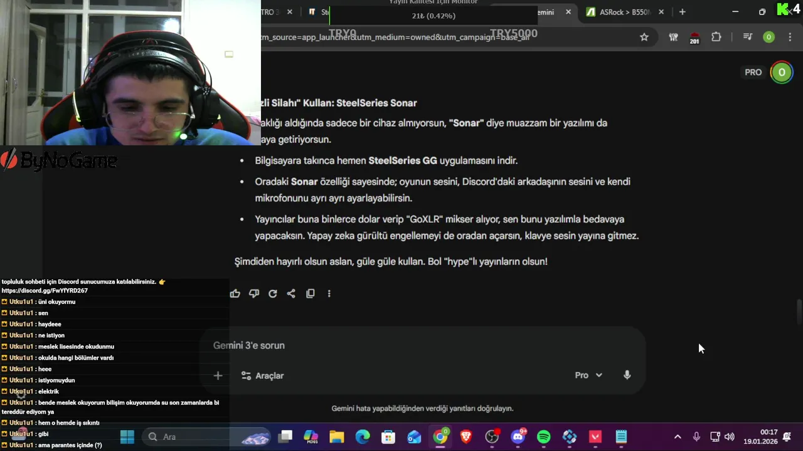Launch Microsoft Edge from the taskbar
Image resolution: width=803 pixels, height=451 pixels.
pos(363,437)
